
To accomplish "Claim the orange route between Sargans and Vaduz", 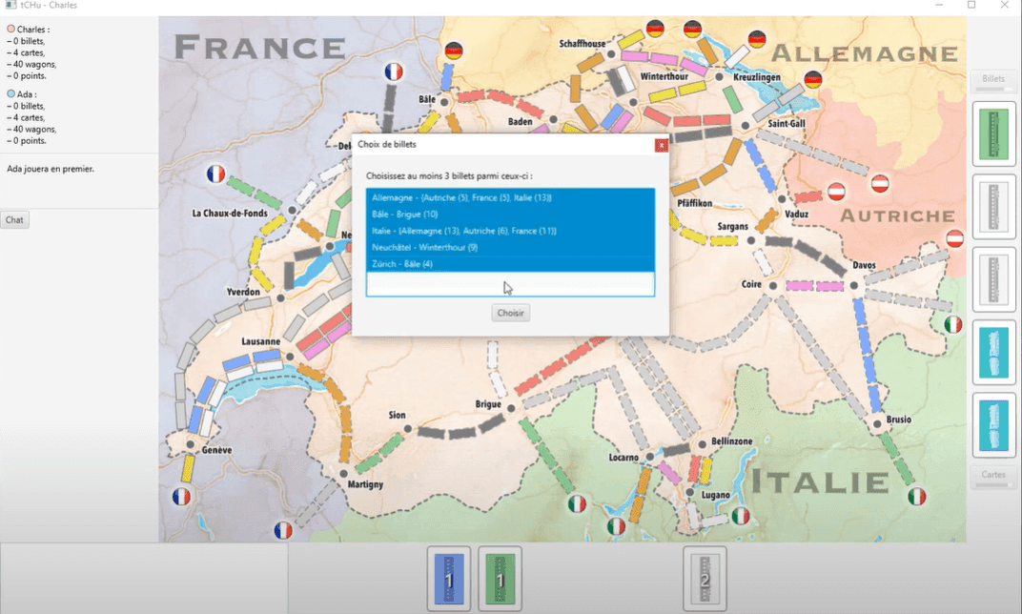I will (766, 219).
